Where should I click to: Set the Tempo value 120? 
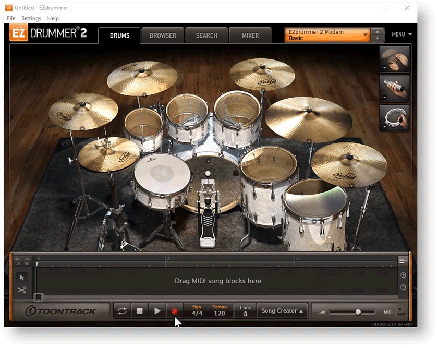pyautogui.click(x=220, y=313)
